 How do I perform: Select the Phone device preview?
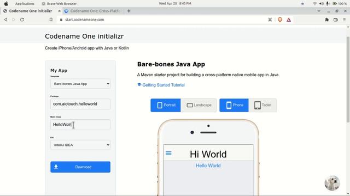[234, 105]
